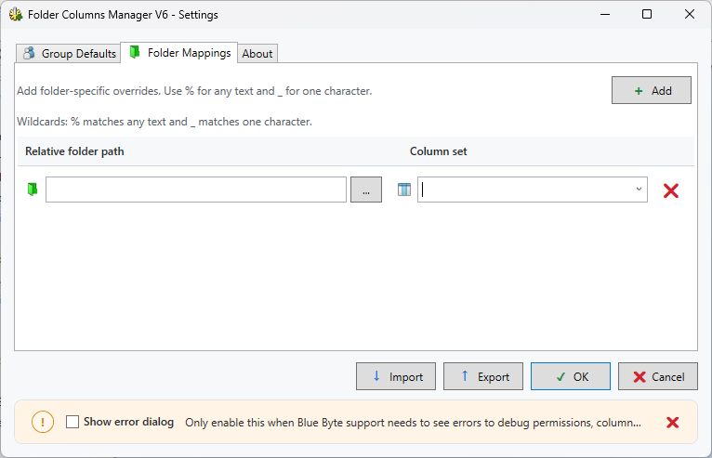Focus the Relative folder path input field
712x458 pixels.
click(196, 190)
